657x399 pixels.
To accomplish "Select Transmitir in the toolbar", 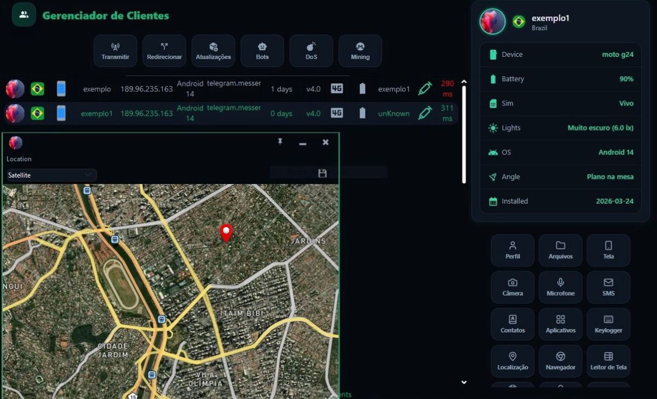I will pyautogui.click(x=115, y=50).
